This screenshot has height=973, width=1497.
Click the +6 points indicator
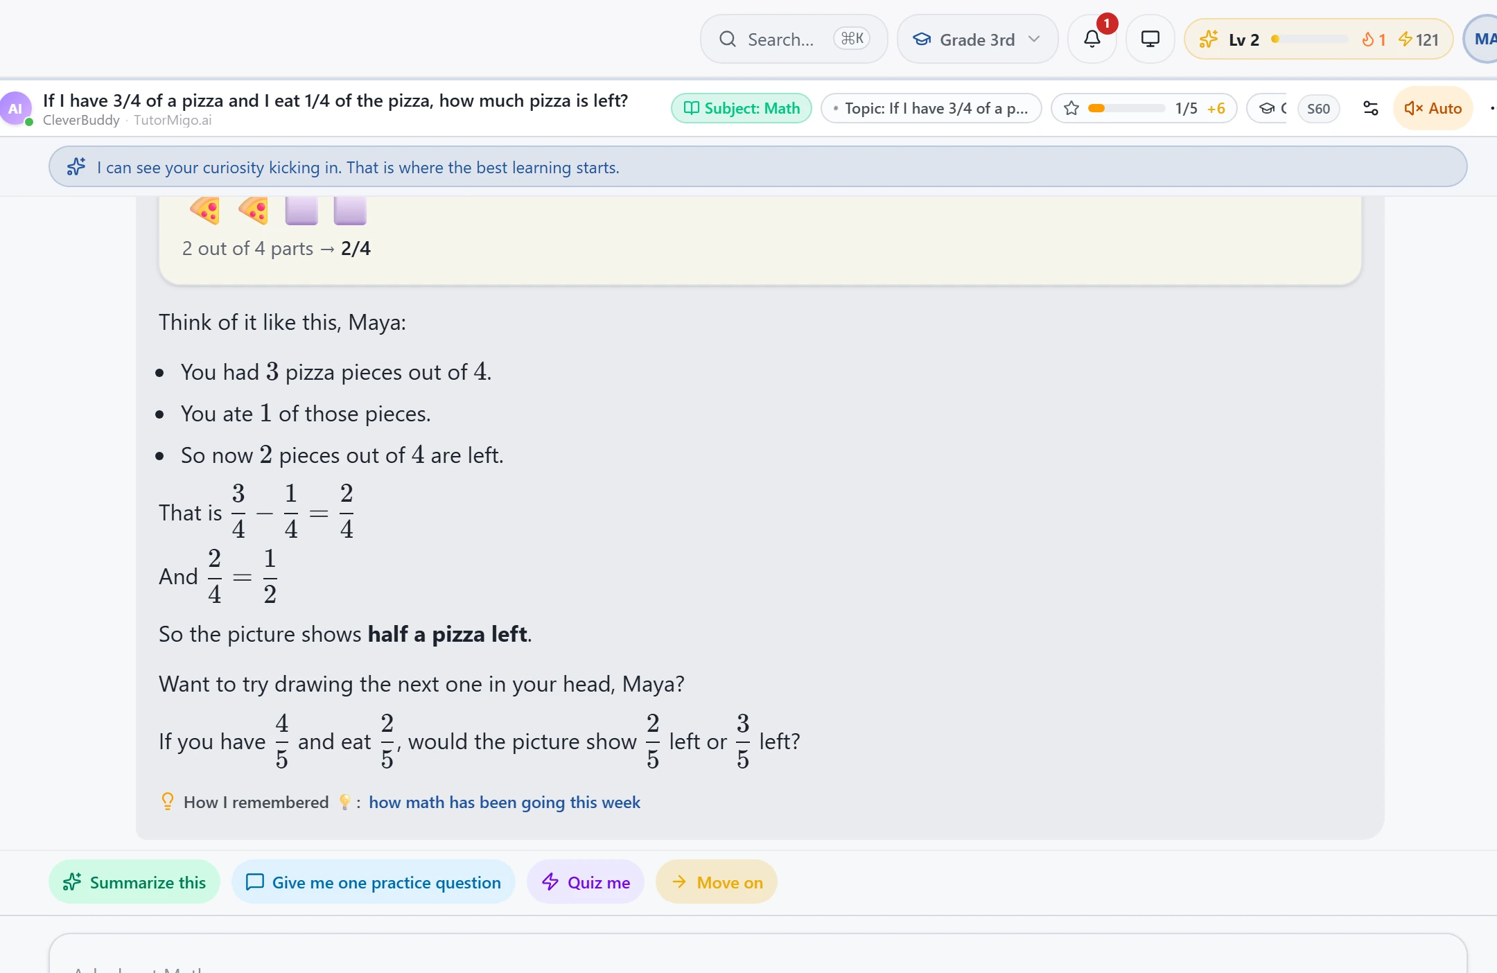[x=1216, y=108]
